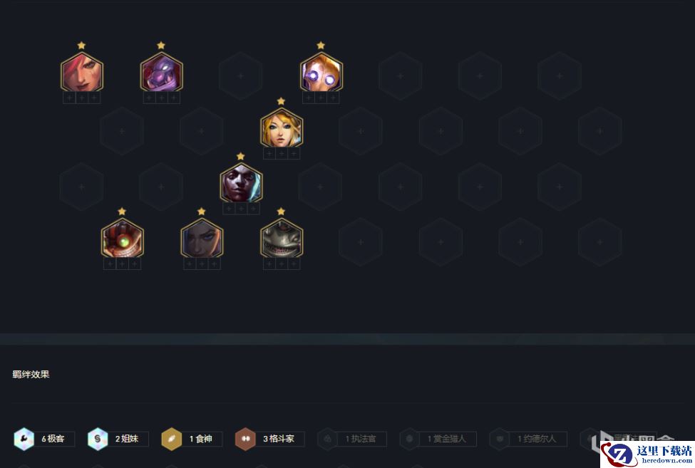
Task: Click the inactive 1 执法官 trait
Action: click(352, 439)
